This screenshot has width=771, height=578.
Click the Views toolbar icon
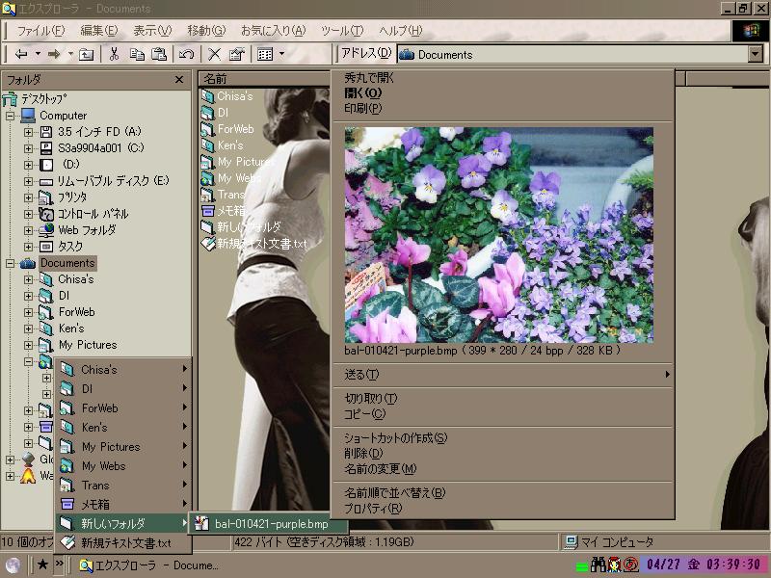265,54
